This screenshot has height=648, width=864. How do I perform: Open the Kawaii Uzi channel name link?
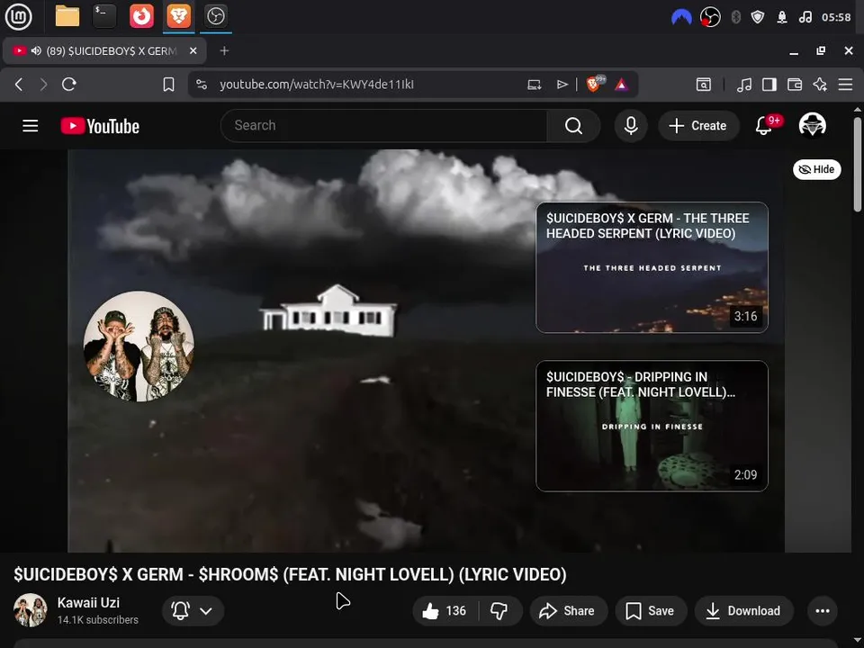pos(88,602)
